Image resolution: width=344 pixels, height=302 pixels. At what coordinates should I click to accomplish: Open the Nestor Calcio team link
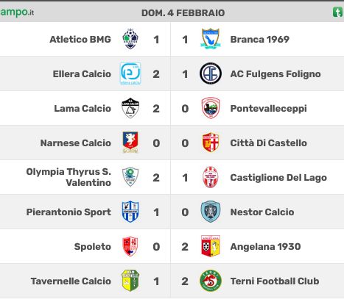pos(262,212)
